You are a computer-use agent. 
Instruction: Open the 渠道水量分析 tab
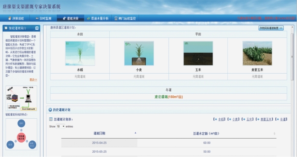[98, 18]
